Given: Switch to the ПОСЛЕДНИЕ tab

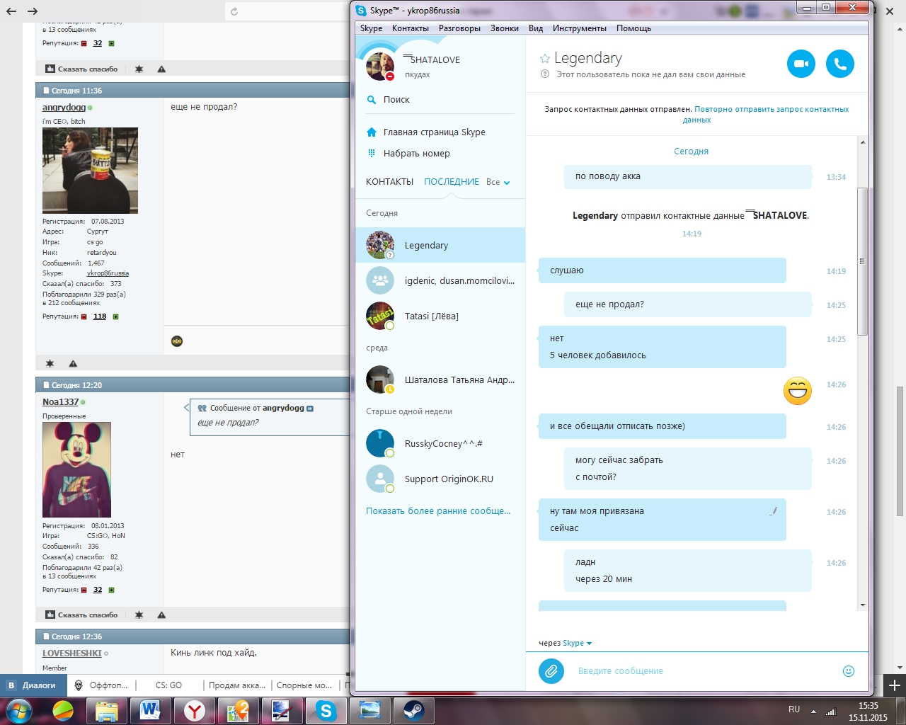Looking at the screenshot, I should [x=452, y=182].
